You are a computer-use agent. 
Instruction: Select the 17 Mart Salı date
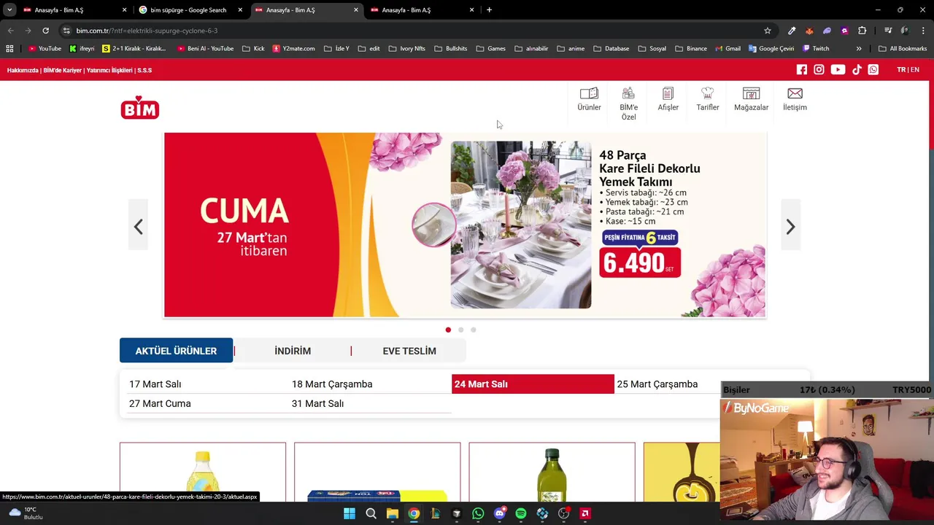pyautogui.click(x=155, y=384)
